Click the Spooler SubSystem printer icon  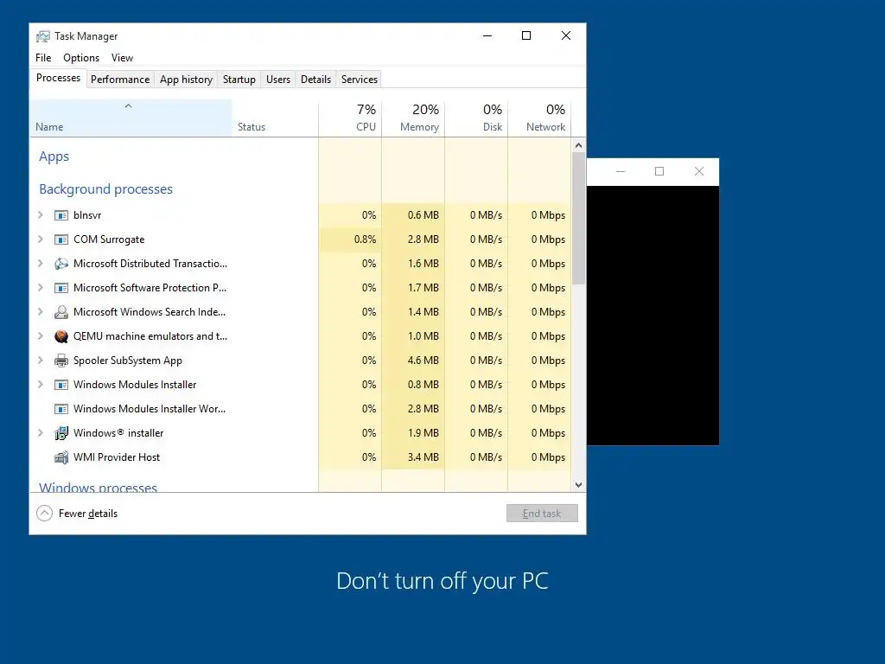pyautogui.click(x=61, y=361)
